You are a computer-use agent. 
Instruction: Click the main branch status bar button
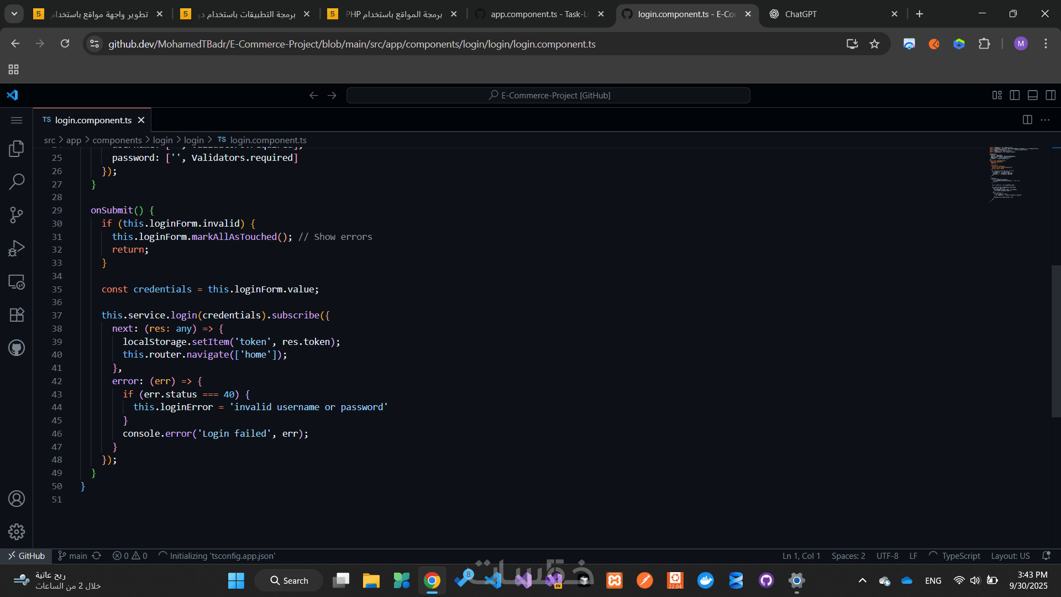click(73, 556)
